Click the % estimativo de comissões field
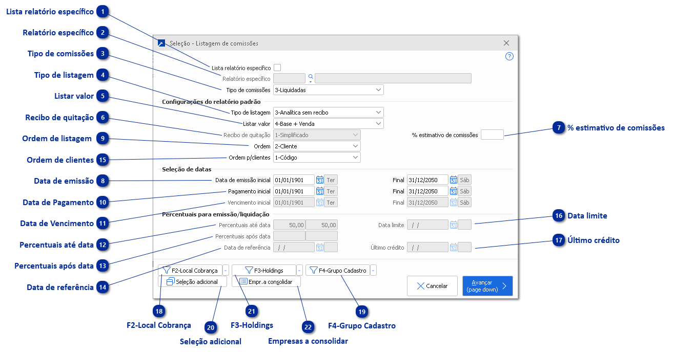Viewport: 673px width, 355px height. point(492,135)
